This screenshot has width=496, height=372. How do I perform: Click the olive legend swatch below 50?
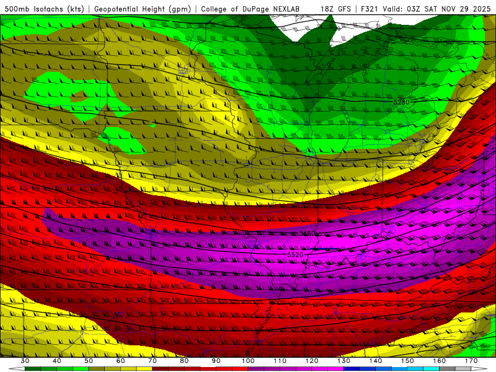[97, 369]
